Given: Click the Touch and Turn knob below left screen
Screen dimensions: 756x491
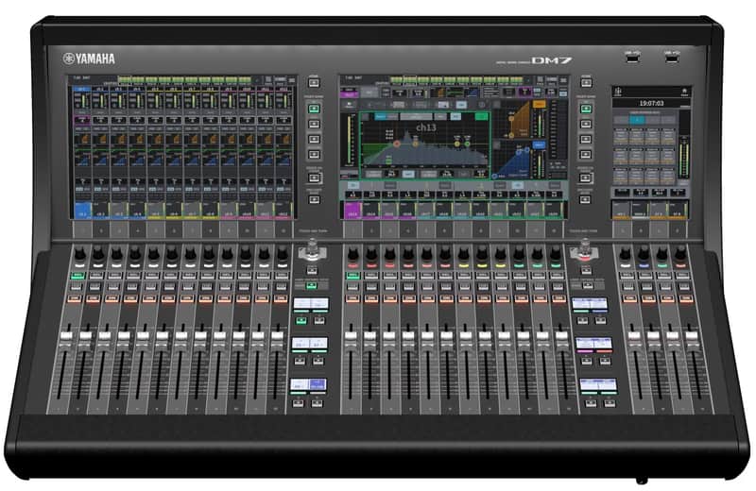Looking at the screenshot, I should [x=313, y=249].
